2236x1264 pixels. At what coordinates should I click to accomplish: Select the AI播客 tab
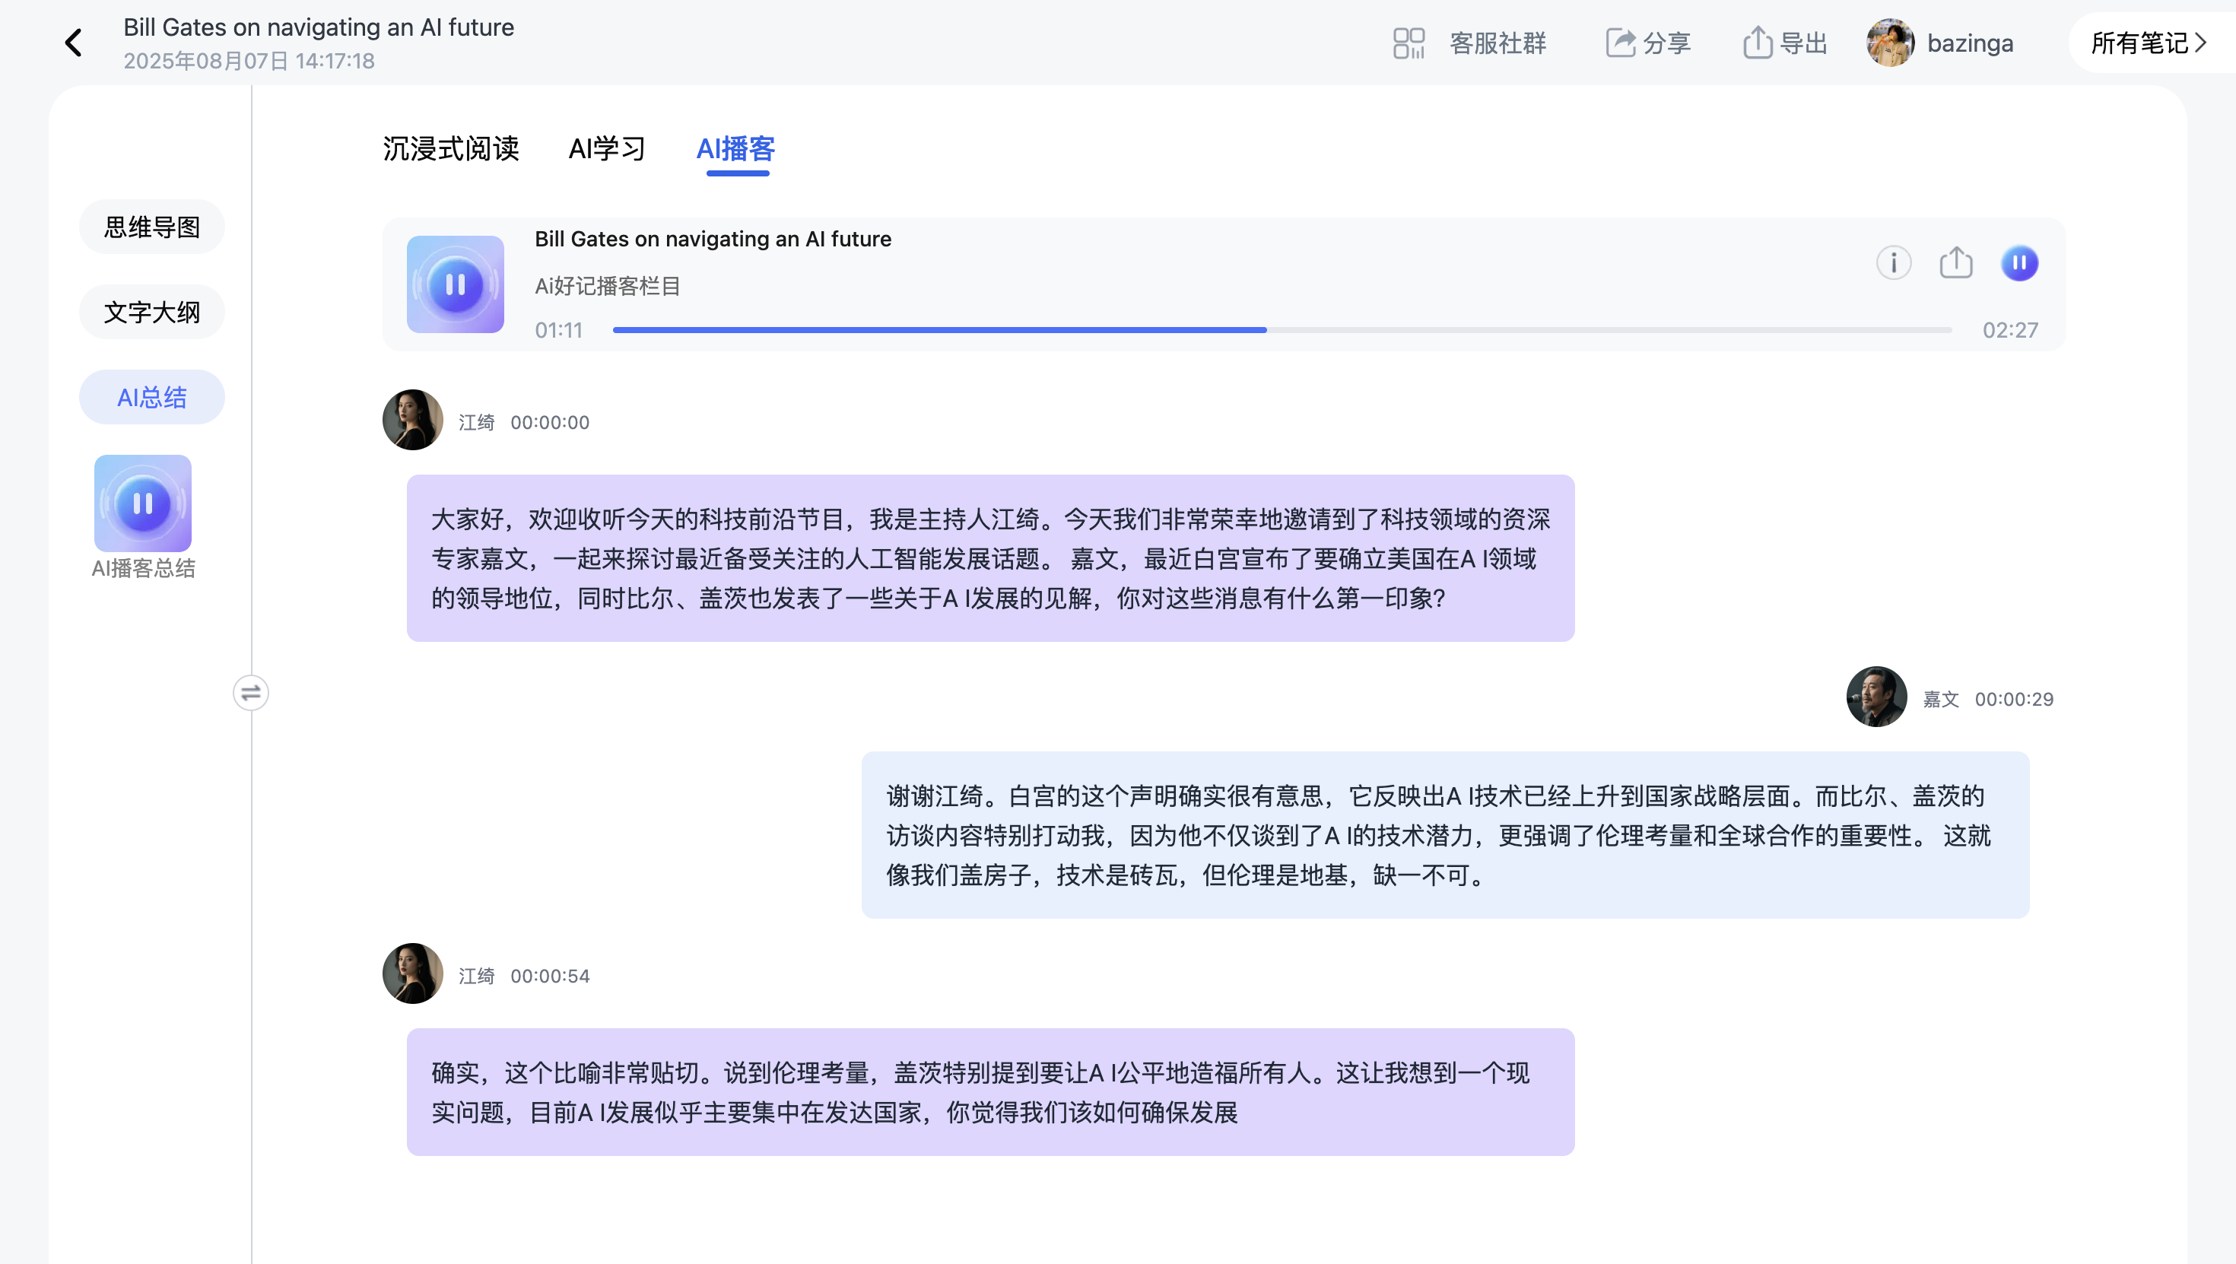tap(736, 148)
